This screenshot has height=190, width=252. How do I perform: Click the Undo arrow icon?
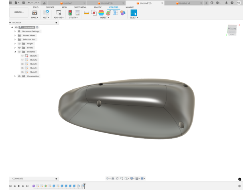29,3
